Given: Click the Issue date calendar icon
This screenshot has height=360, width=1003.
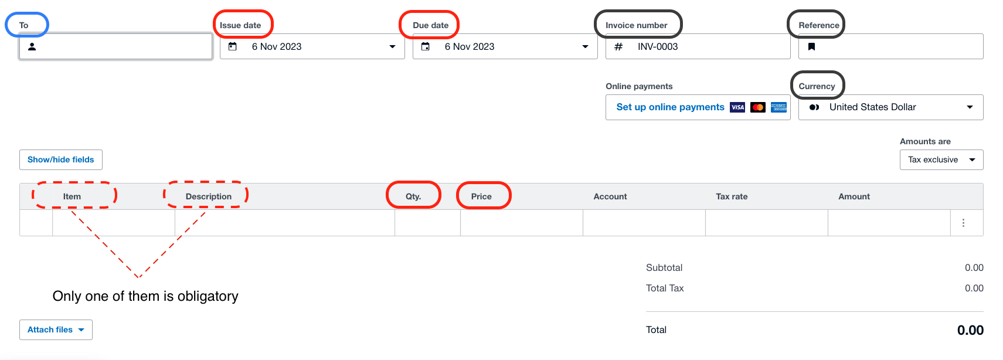Looking at the screenshot, I should point(233,46).
